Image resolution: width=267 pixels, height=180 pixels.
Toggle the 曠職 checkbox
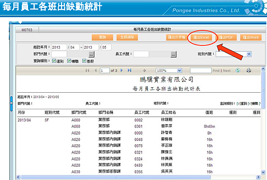(69, 61)
